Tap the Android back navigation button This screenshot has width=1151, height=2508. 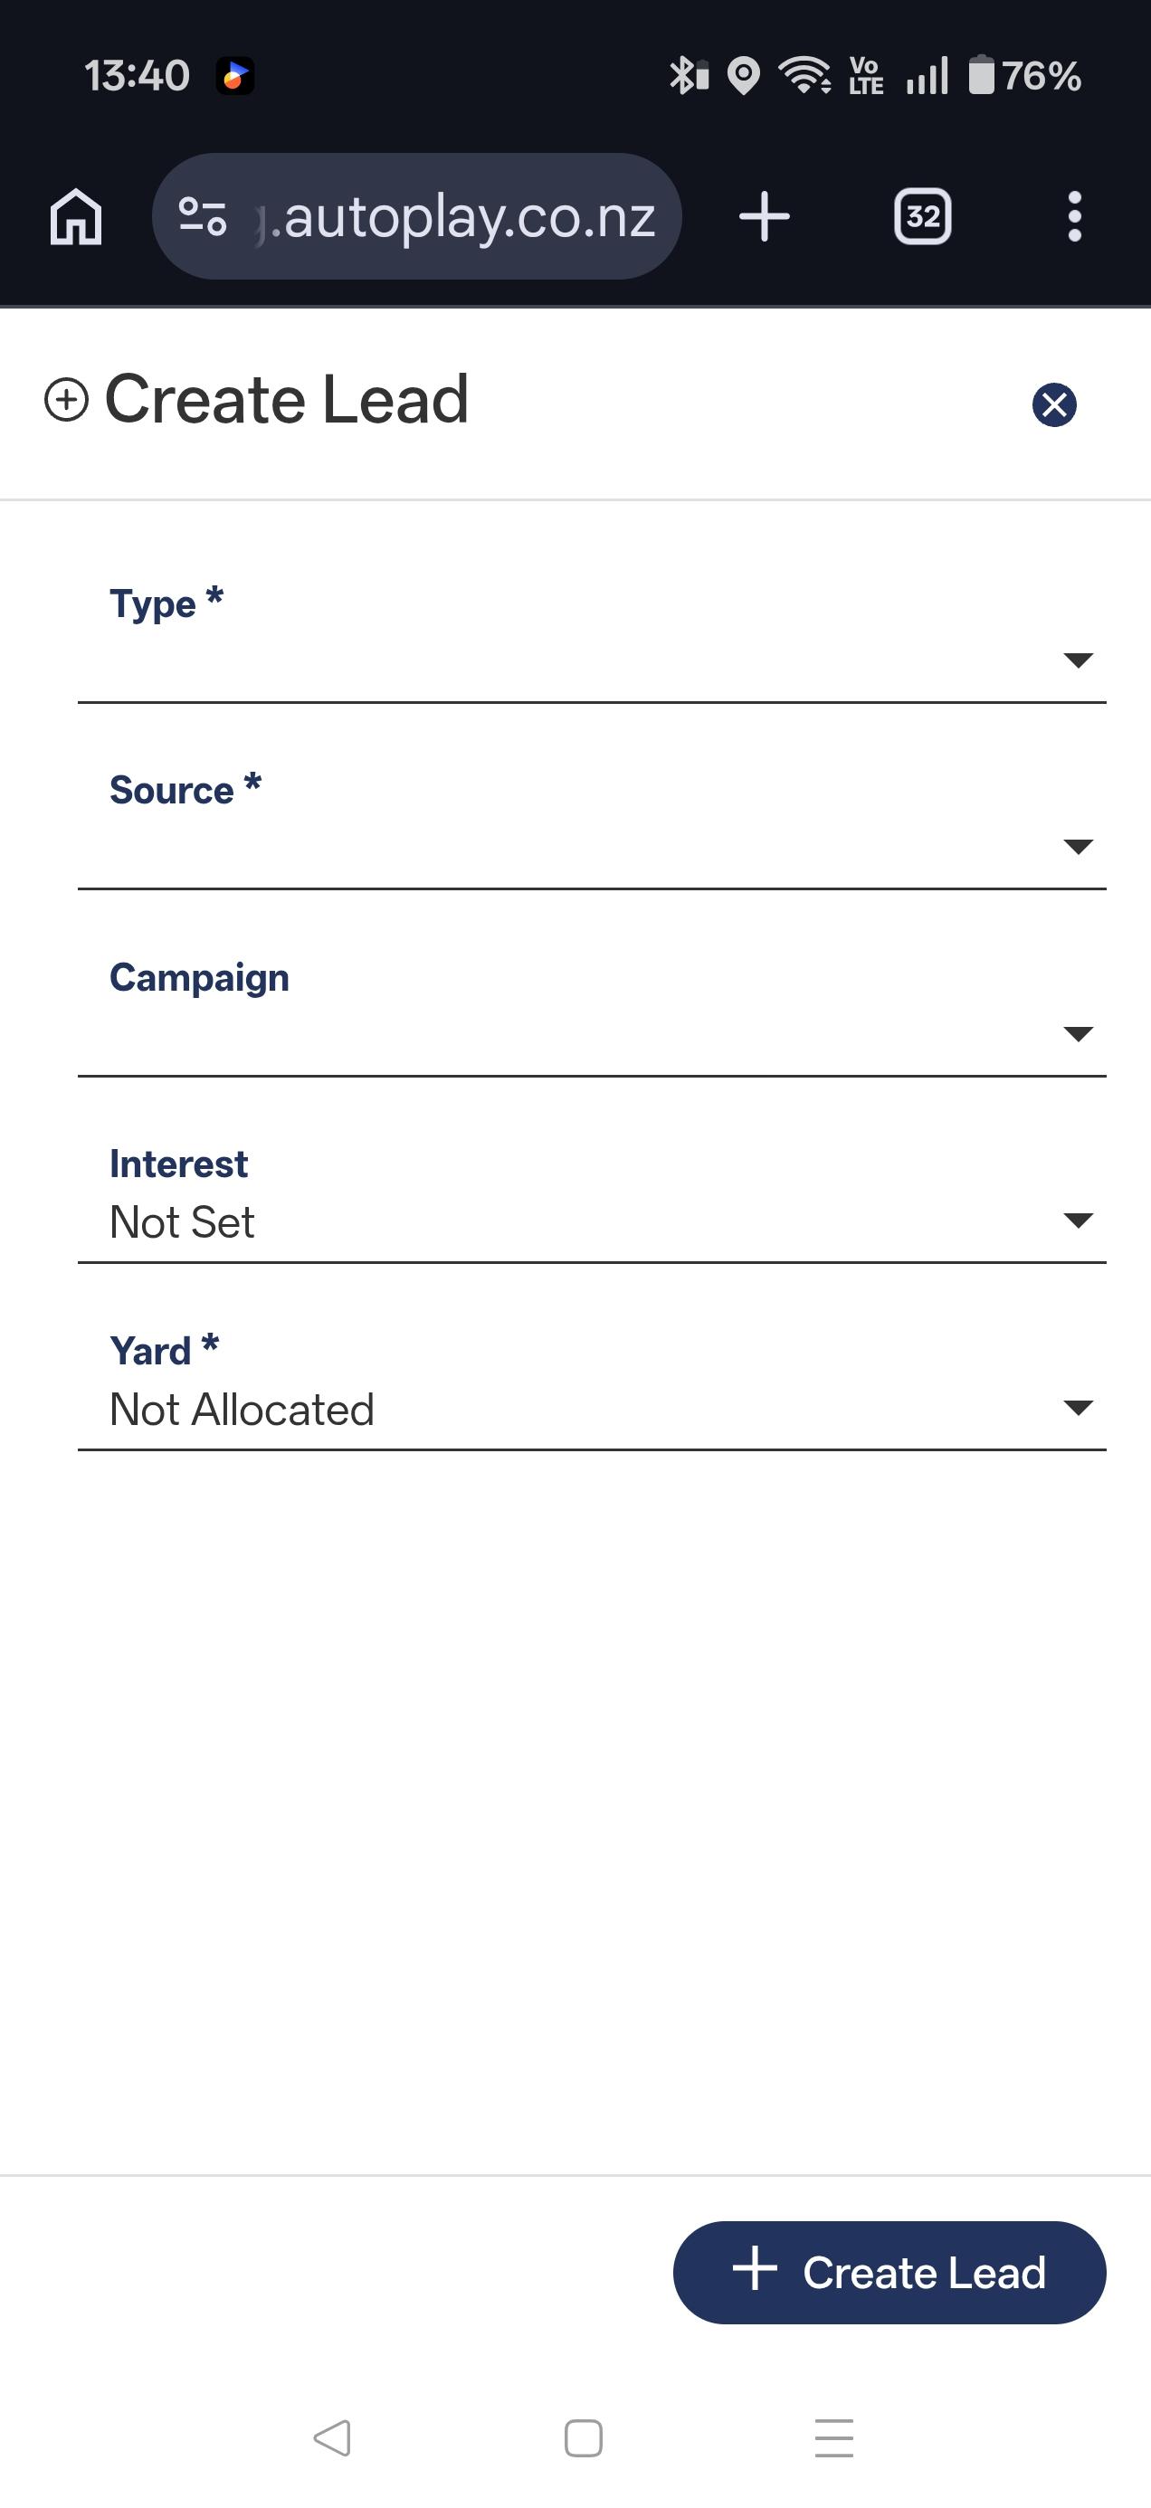[x=332, y=2437]
